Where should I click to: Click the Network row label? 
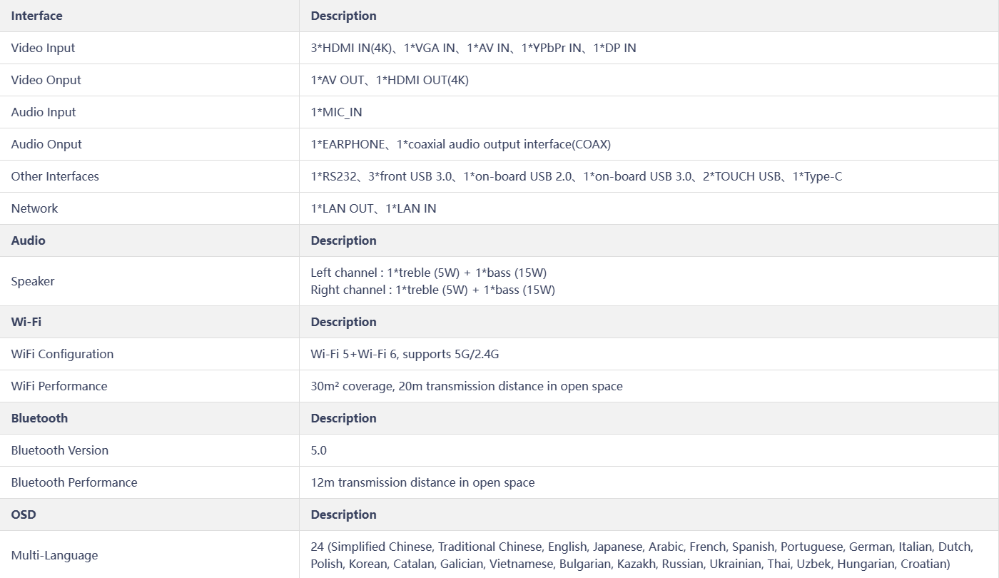34,208
